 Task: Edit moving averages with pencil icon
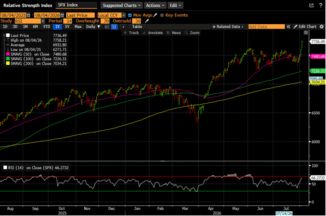point(155,15)
